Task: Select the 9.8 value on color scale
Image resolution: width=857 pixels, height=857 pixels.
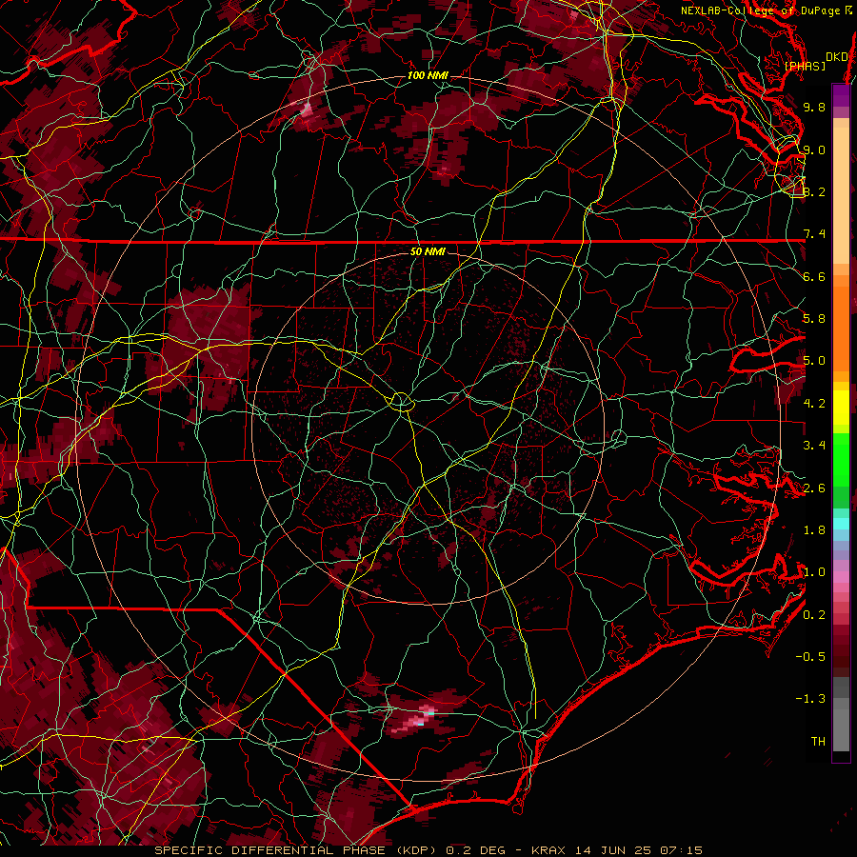Action: point(814,107)
